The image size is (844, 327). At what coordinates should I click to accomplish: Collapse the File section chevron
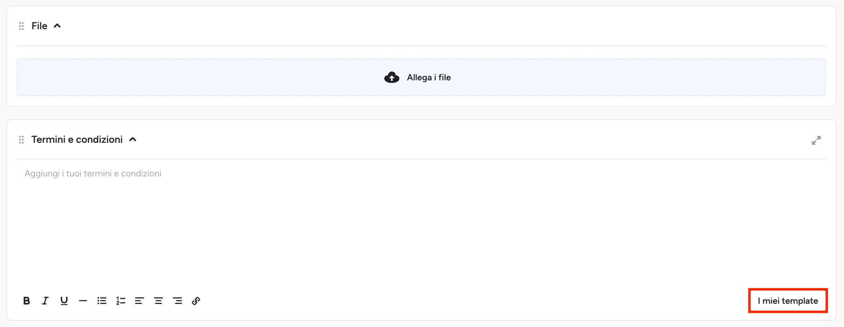pos(57,25)
